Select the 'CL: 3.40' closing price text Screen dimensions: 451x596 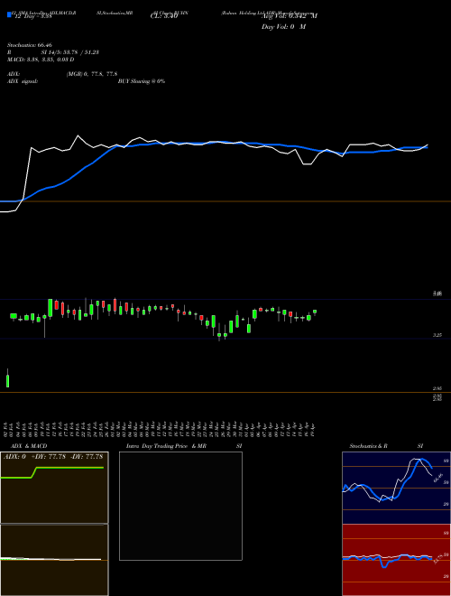click(x=164, y=16)
